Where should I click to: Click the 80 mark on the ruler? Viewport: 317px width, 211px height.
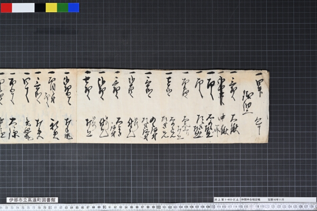click(x=50, y=207)
